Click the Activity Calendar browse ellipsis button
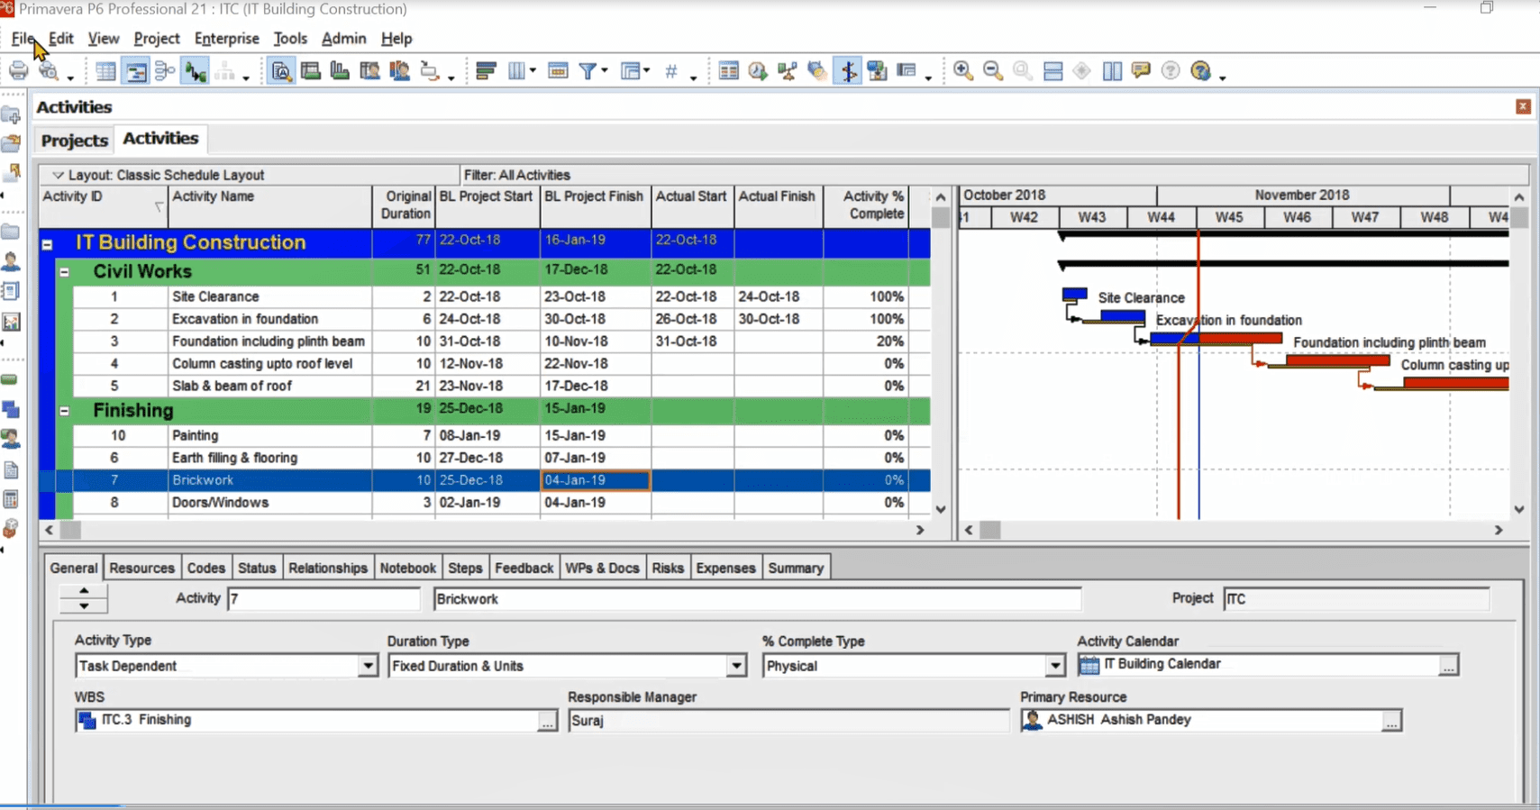Image resolution: width=1540 pixels, height=810 pixels. (x=1448, y=666)
